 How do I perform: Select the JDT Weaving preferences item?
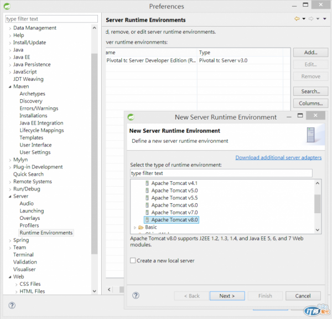click(28, 79)
